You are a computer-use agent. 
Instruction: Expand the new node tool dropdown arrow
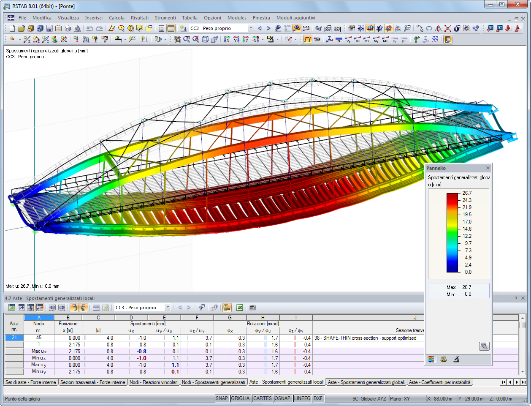coord(20,39)
